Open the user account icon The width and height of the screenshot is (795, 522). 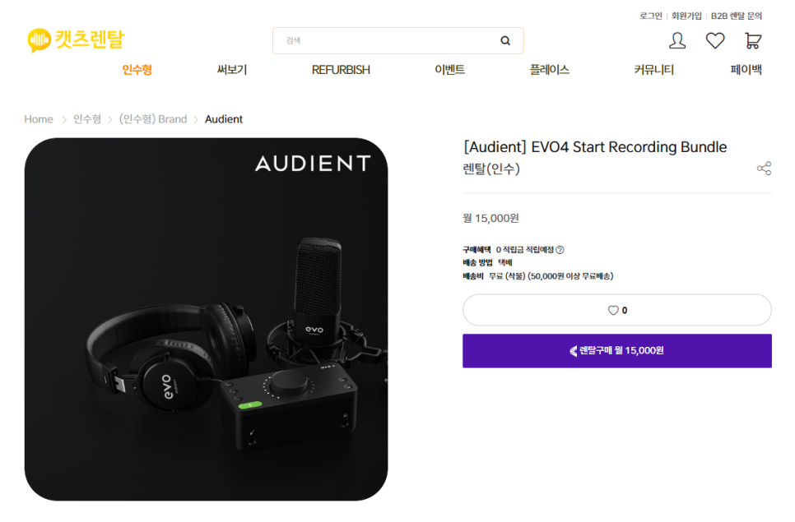(677, 40)
